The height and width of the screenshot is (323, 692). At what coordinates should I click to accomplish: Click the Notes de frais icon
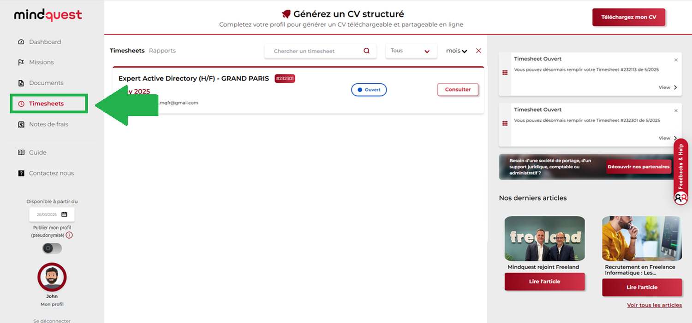(21, 124)
